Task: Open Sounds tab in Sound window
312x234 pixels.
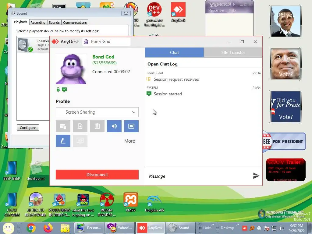Action: pos(54,23)
